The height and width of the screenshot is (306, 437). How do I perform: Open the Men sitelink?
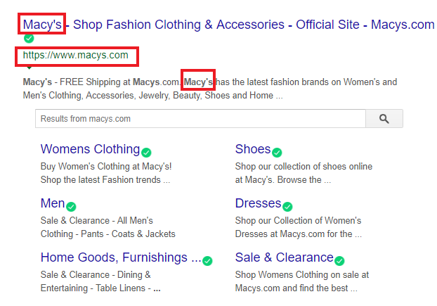(53, 203)
